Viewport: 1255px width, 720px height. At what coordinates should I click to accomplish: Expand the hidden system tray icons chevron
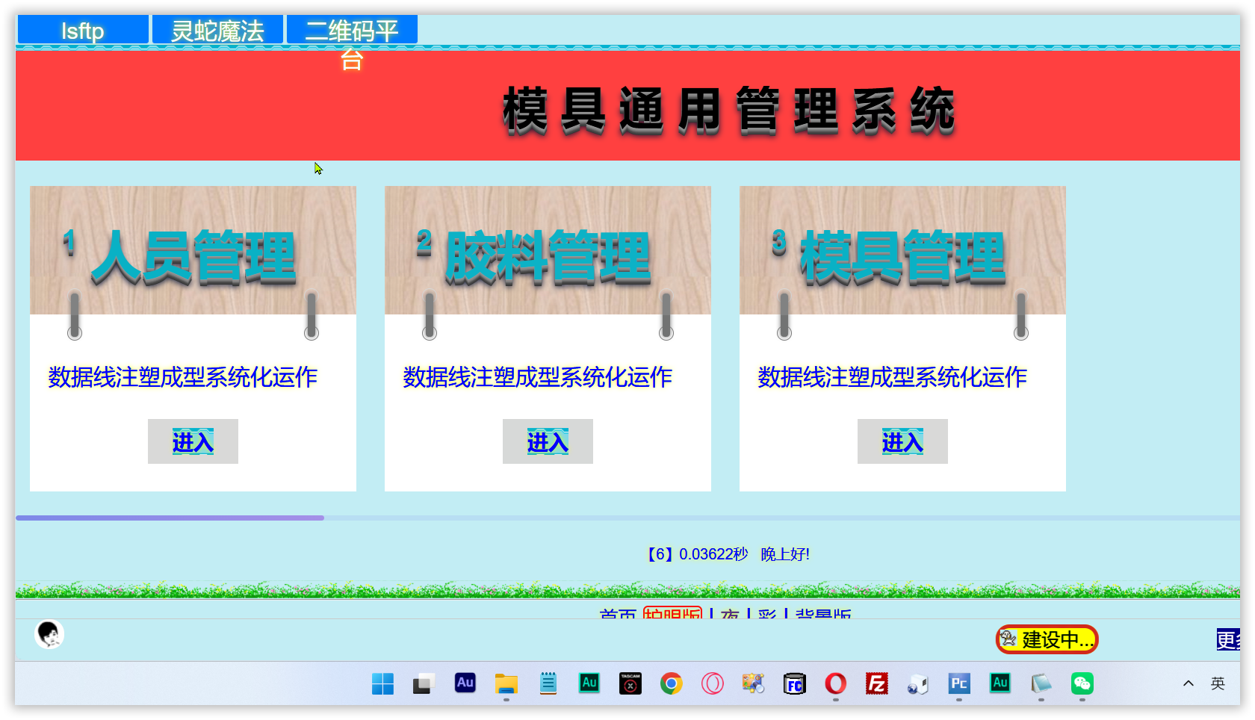(x=1188, y=683)
